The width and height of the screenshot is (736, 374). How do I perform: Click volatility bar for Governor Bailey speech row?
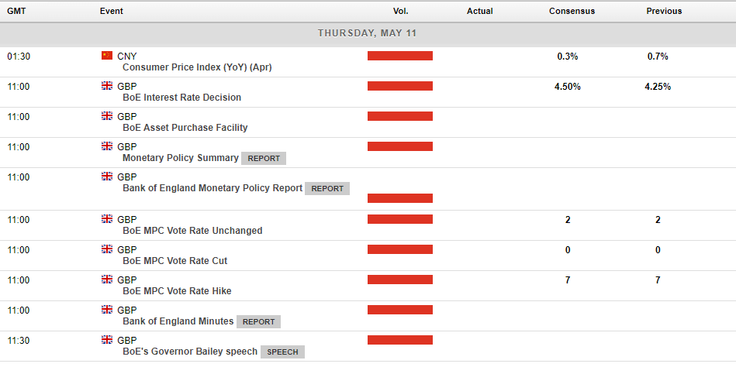(x=400, y=340)
